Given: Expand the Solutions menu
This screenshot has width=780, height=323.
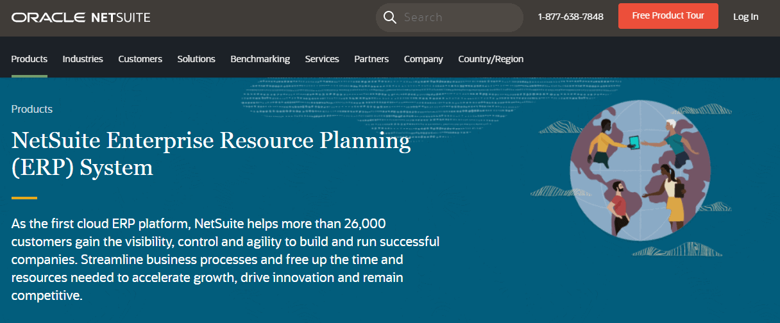Looking at the screenshot, I should point(196,59).
